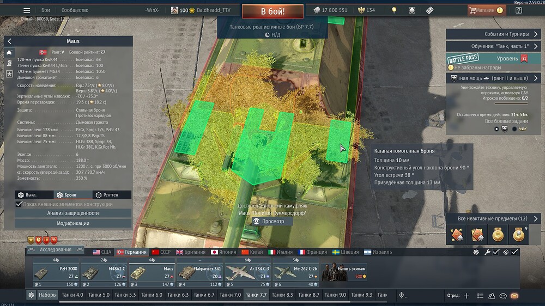Expand Все неактивные предметы (12)
The width and height of the screenshot is (545, 306).
tap(493, 218)
